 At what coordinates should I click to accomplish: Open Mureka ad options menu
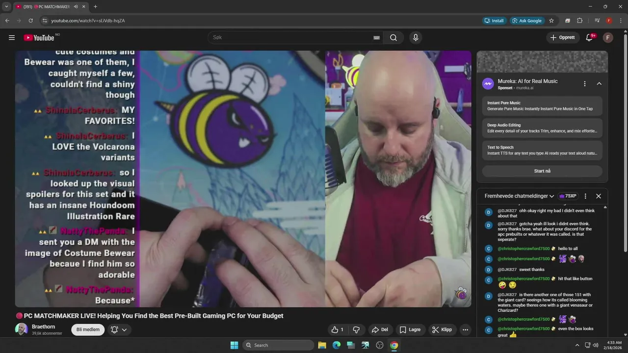coord(584,84)
